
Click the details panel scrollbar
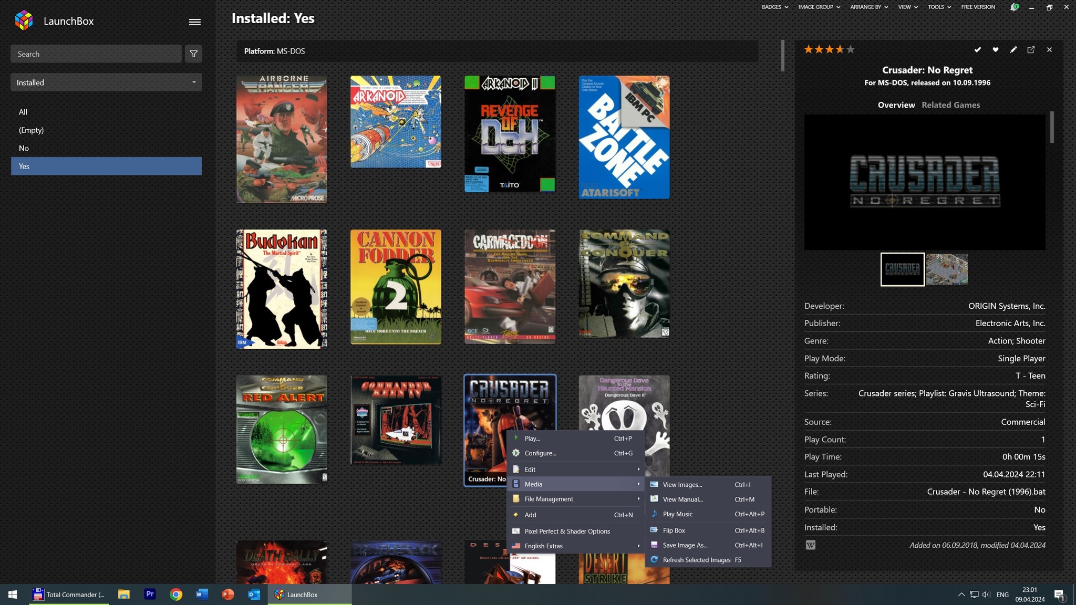click(1052, 127)
